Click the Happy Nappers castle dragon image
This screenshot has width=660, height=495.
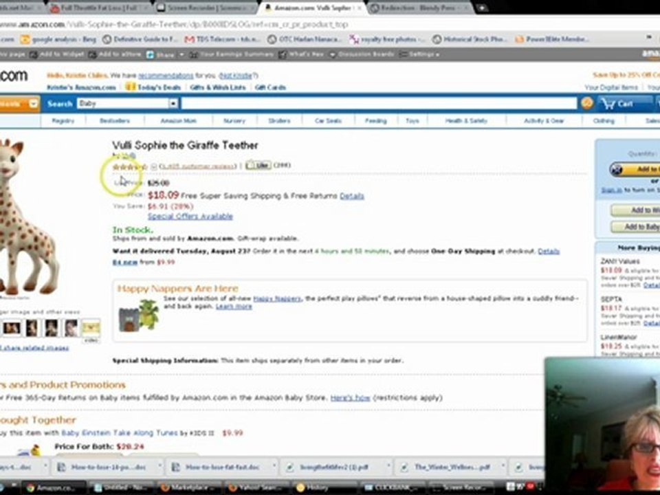138,315
